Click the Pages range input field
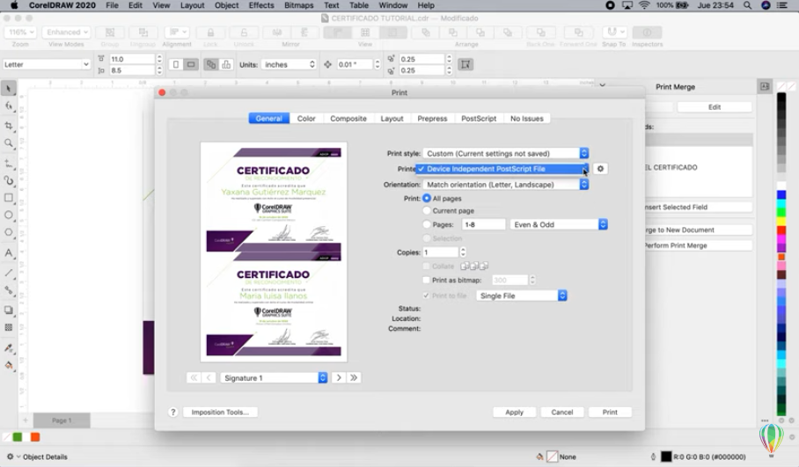The width and height of the screenshot is (799, 467). [x=484, y=224]
